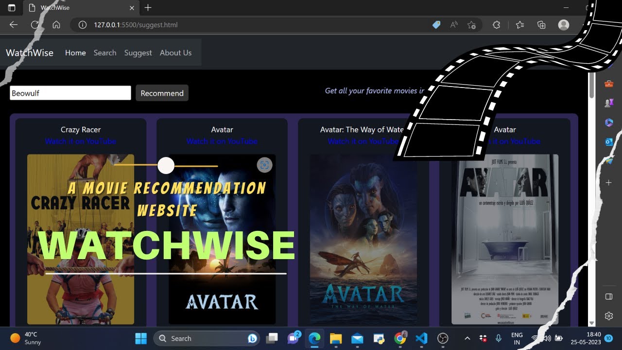Open the Mail app from taskbar

tap(357, 338)
